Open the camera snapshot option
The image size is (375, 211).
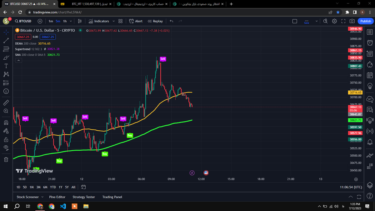[352, 21]
